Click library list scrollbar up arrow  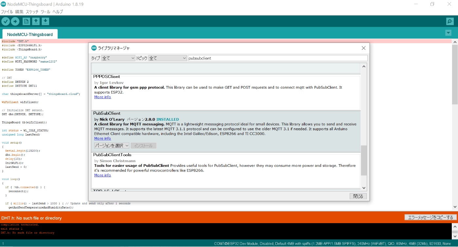tap(364, 66)
